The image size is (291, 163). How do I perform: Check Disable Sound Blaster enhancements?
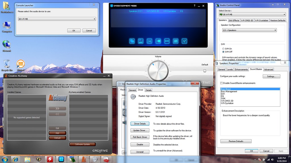tap(221, 83)
